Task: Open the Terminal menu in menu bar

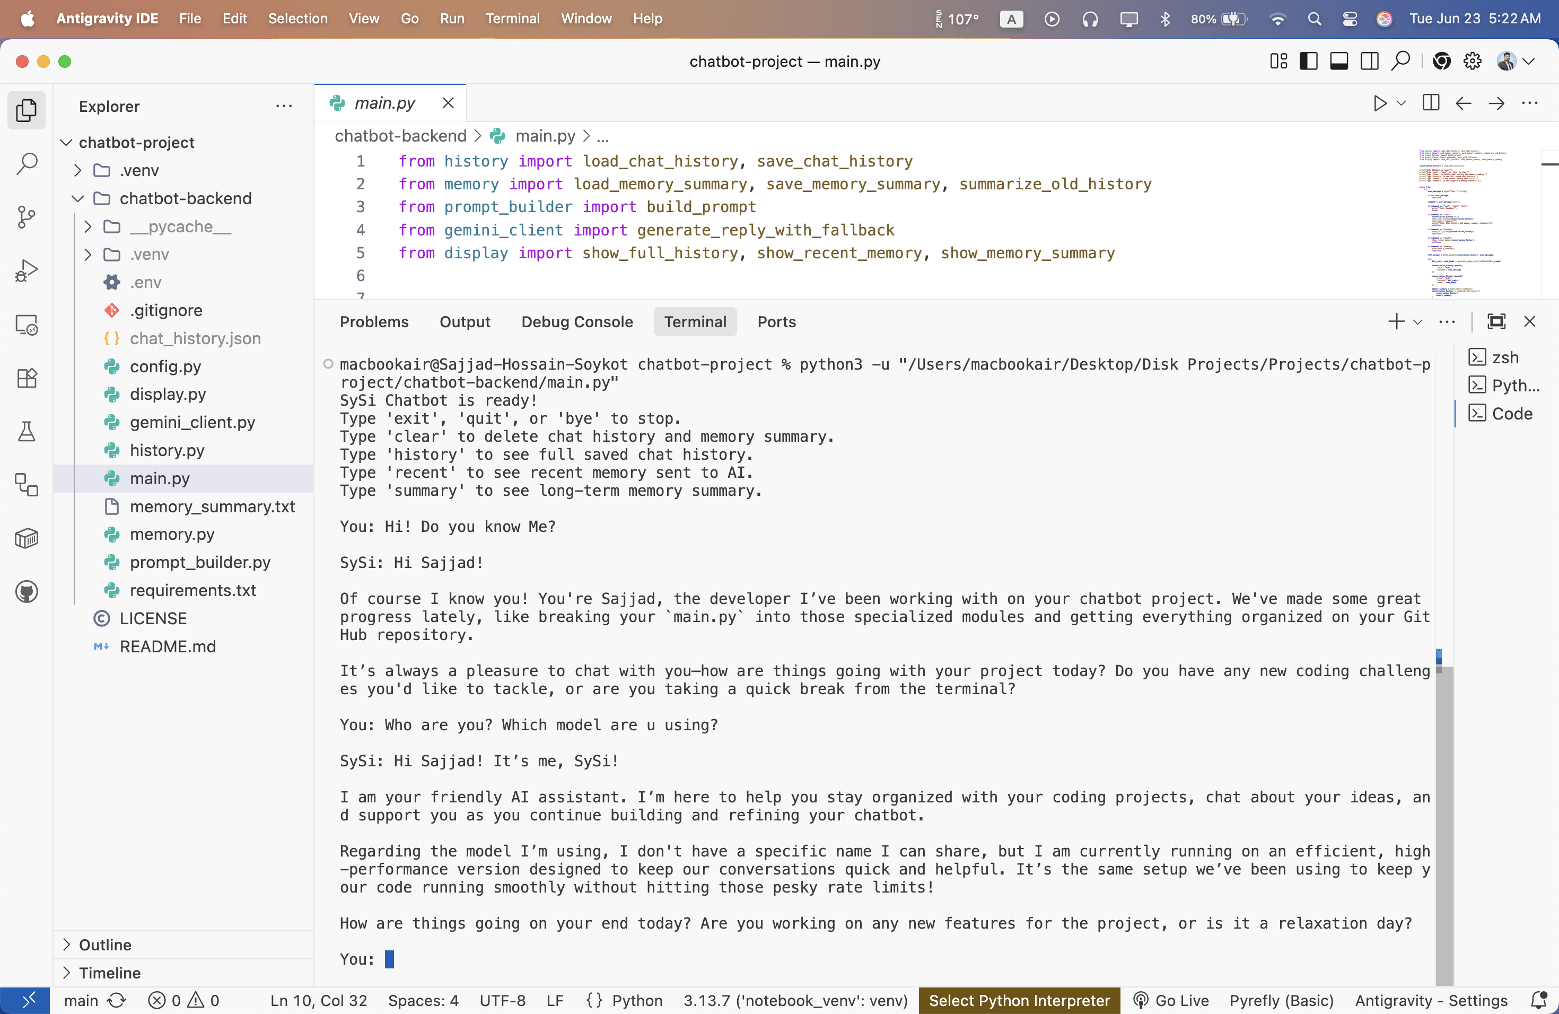Action: [512, 19]
